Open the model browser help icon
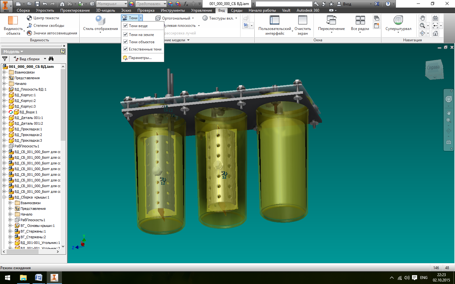This screenshot has height=284, width=455. point(63,51)
